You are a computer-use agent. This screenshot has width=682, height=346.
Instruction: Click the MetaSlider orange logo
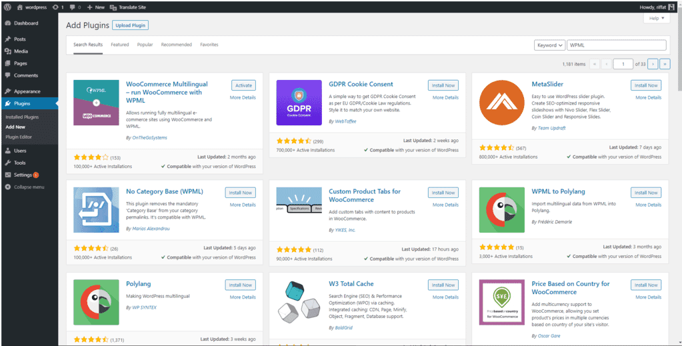(x=502, y=103)
